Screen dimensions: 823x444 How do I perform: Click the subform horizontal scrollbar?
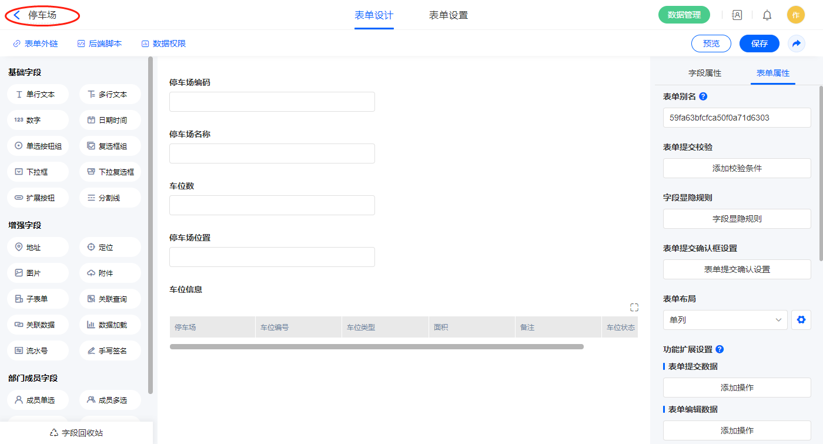(x=376, y=347)
